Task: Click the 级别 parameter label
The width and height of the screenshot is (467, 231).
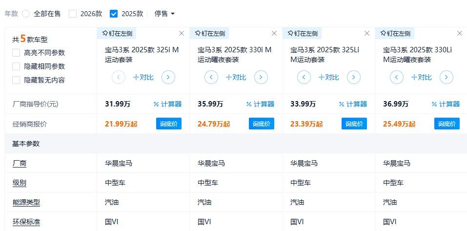Action: tap(20, 183)
